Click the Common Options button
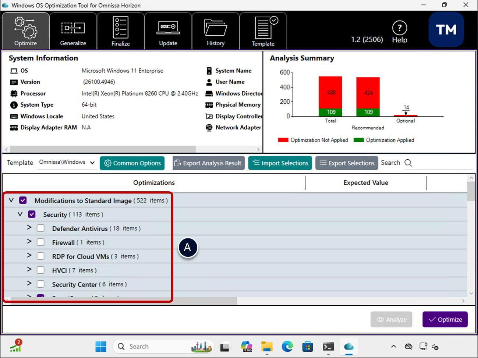The height and width of the screenshot is (358, 478). click(x=132, y=163)
